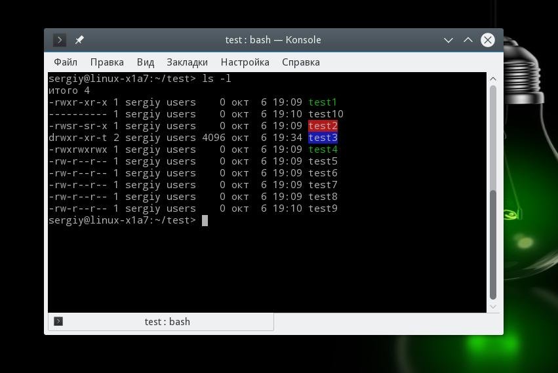The height and width of the screenshot is (373, 558).
Task: Open the Файл menu
Action: pos(66,62)
